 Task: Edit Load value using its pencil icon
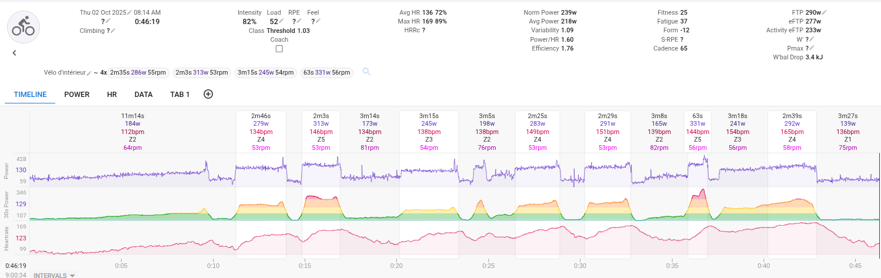pyautogui.click(x=282, y=22)
